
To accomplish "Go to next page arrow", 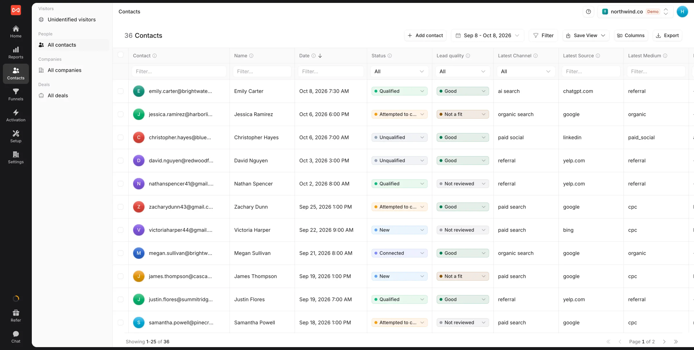I will (664, 342).
